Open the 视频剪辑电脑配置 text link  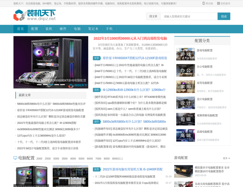[207, 116]
